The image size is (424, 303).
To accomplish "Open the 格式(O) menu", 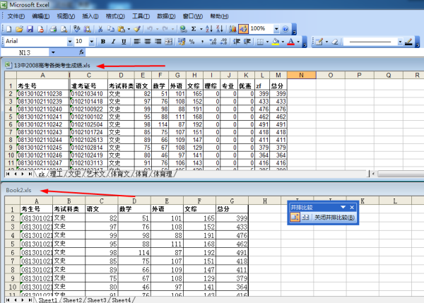I will [111, 16].
